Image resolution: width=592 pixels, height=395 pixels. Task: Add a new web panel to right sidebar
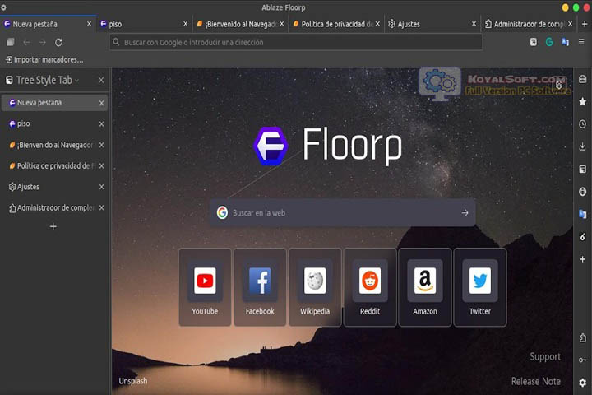click(583, 259)
